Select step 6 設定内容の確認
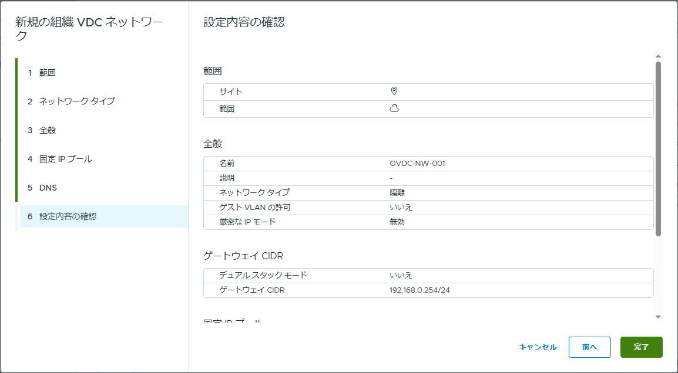 (x=103, y=216)
